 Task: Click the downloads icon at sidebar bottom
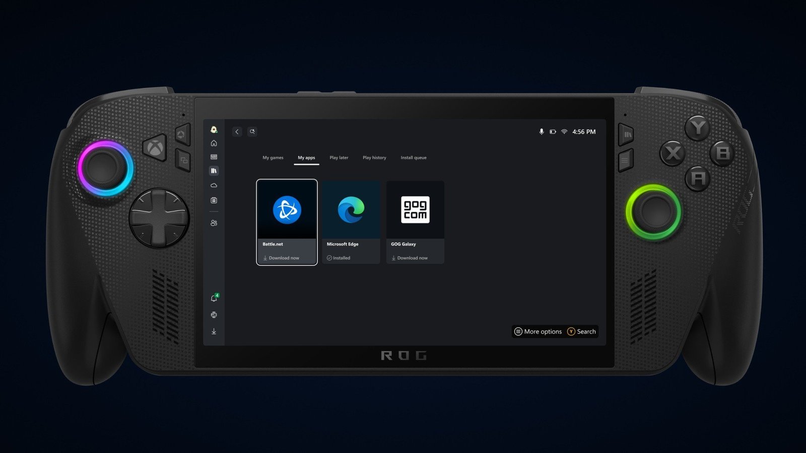[214, 331]
